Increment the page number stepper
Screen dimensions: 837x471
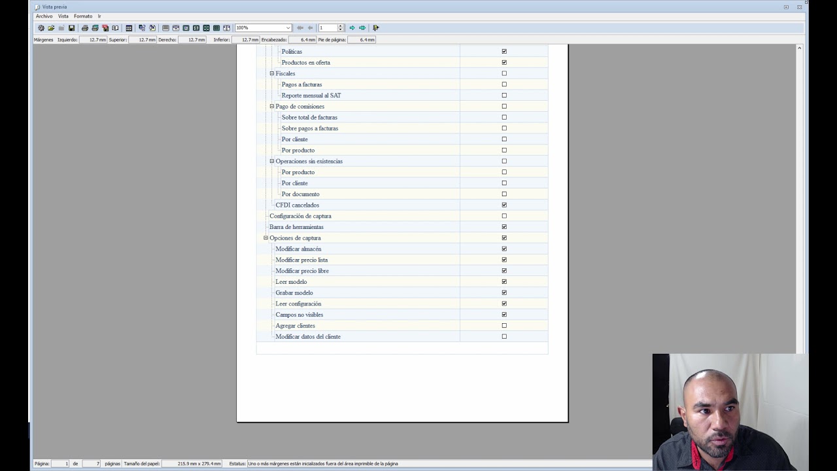point(340,26)
